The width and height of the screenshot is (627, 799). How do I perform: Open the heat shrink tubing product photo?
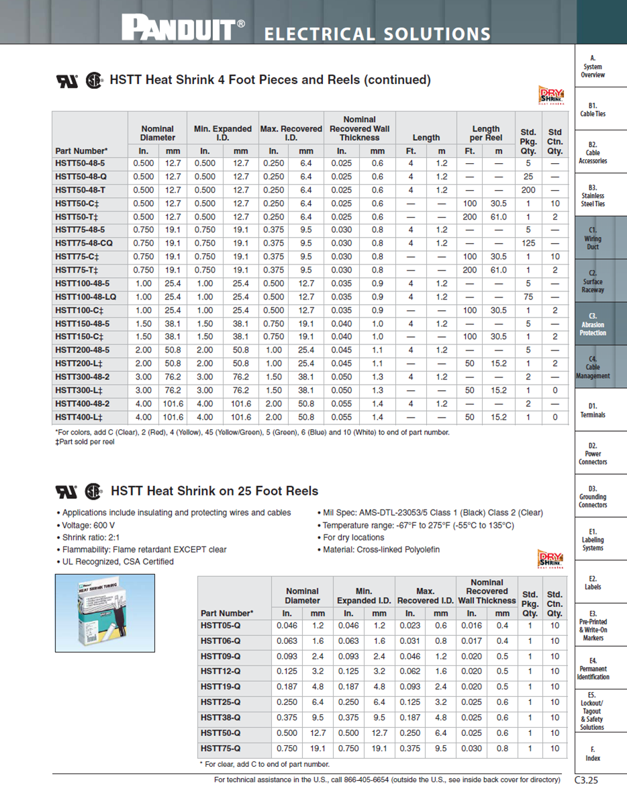click(x=105, y=613)
